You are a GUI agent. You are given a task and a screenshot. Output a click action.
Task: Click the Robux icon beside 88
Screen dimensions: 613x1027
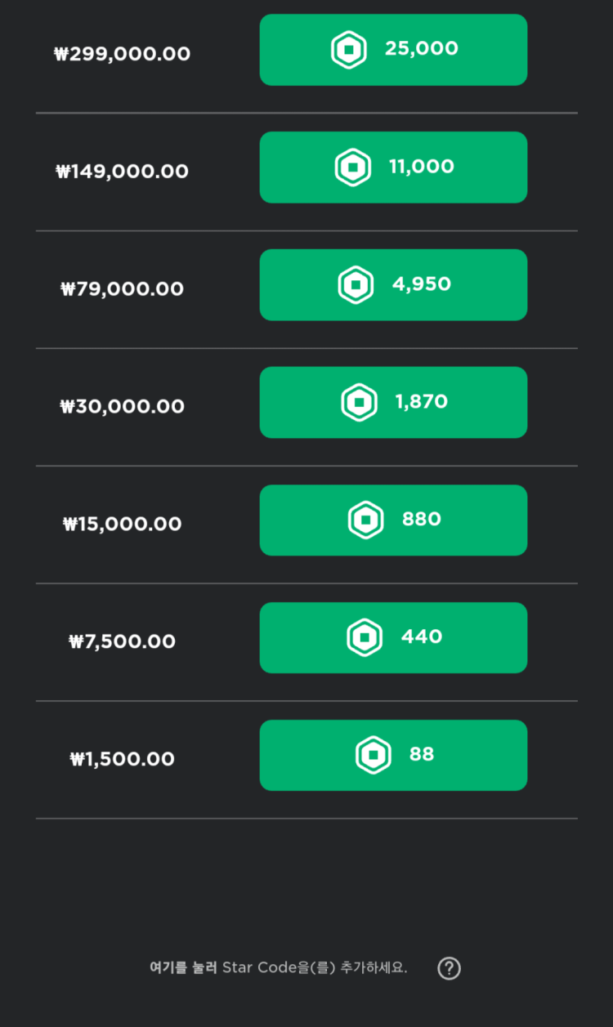click(373, 755)
